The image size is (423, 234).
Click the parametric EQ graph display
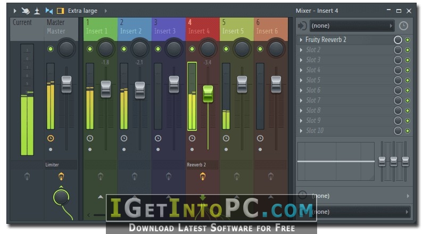tap(336, 161)
